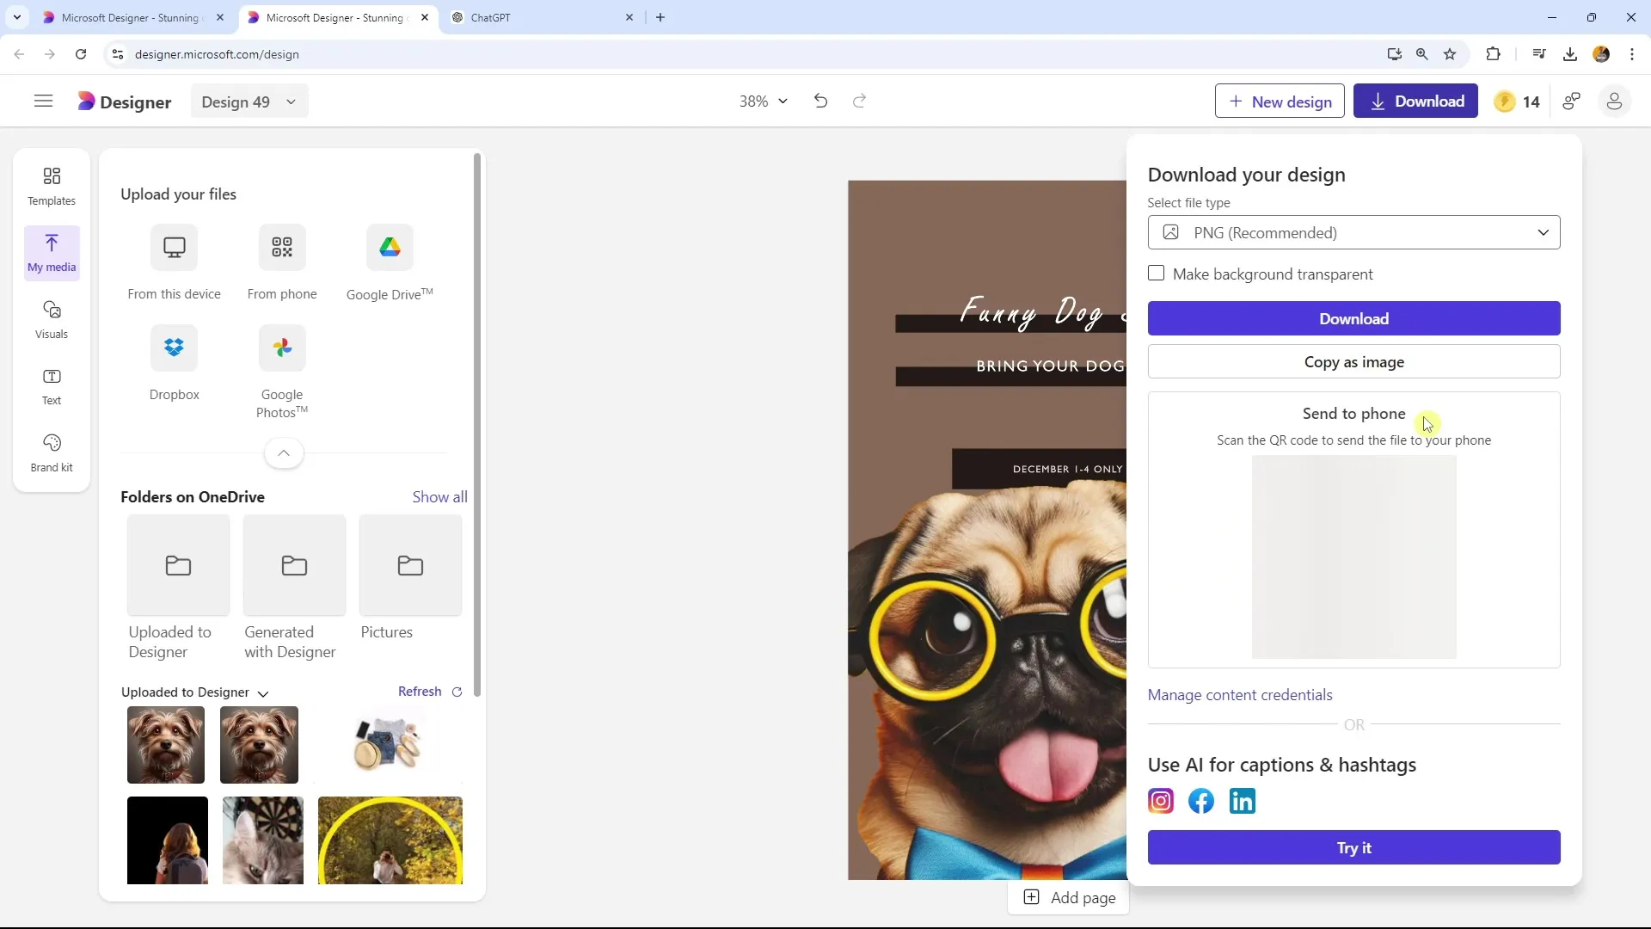1651x929 pixels.
Task: Click the purple Download button in panel
Action: click(1353, 318)
